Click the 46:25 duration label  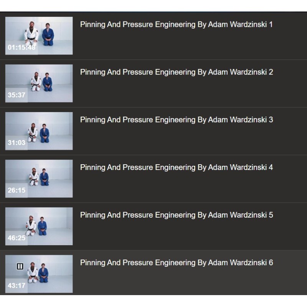(17, 238)
